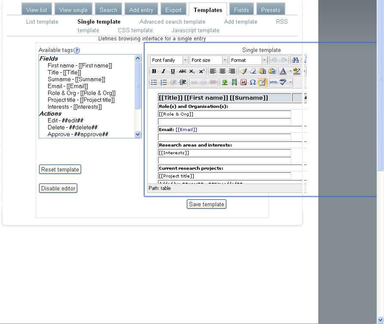
Task: Open the text color dropdown arrow
Action: 290,71
